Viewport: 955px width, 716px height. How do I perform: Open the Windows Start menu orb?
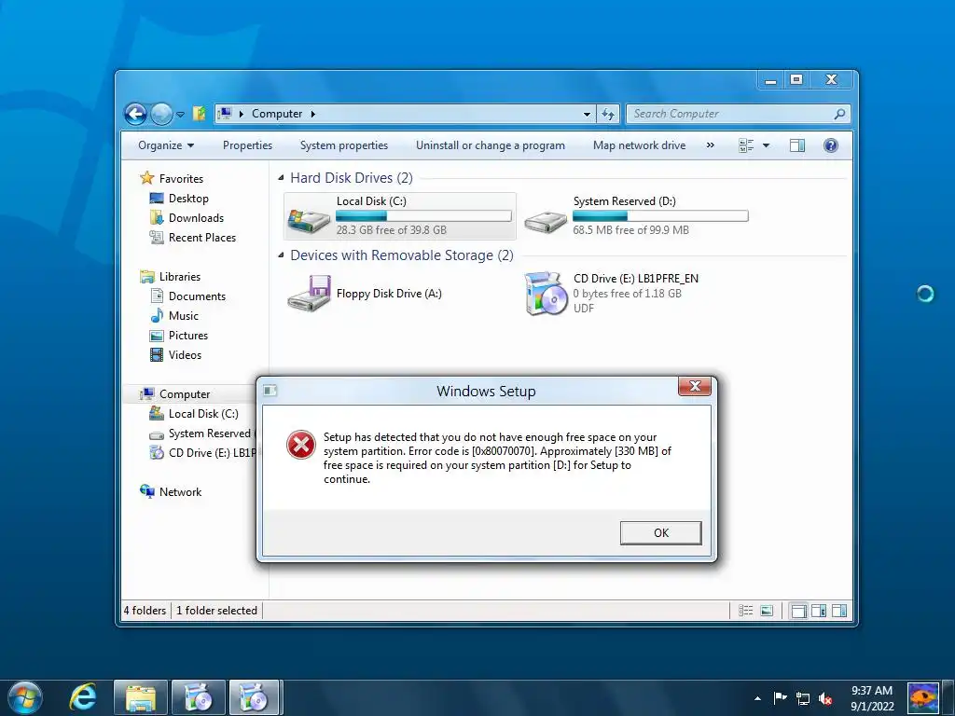click(x=25, y=697)
